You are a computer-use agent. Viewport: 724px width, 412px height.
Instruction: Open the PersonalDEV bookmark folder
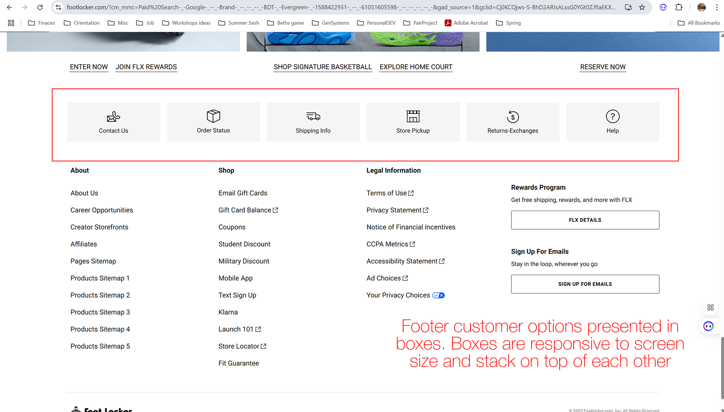(x=376, y=23)
